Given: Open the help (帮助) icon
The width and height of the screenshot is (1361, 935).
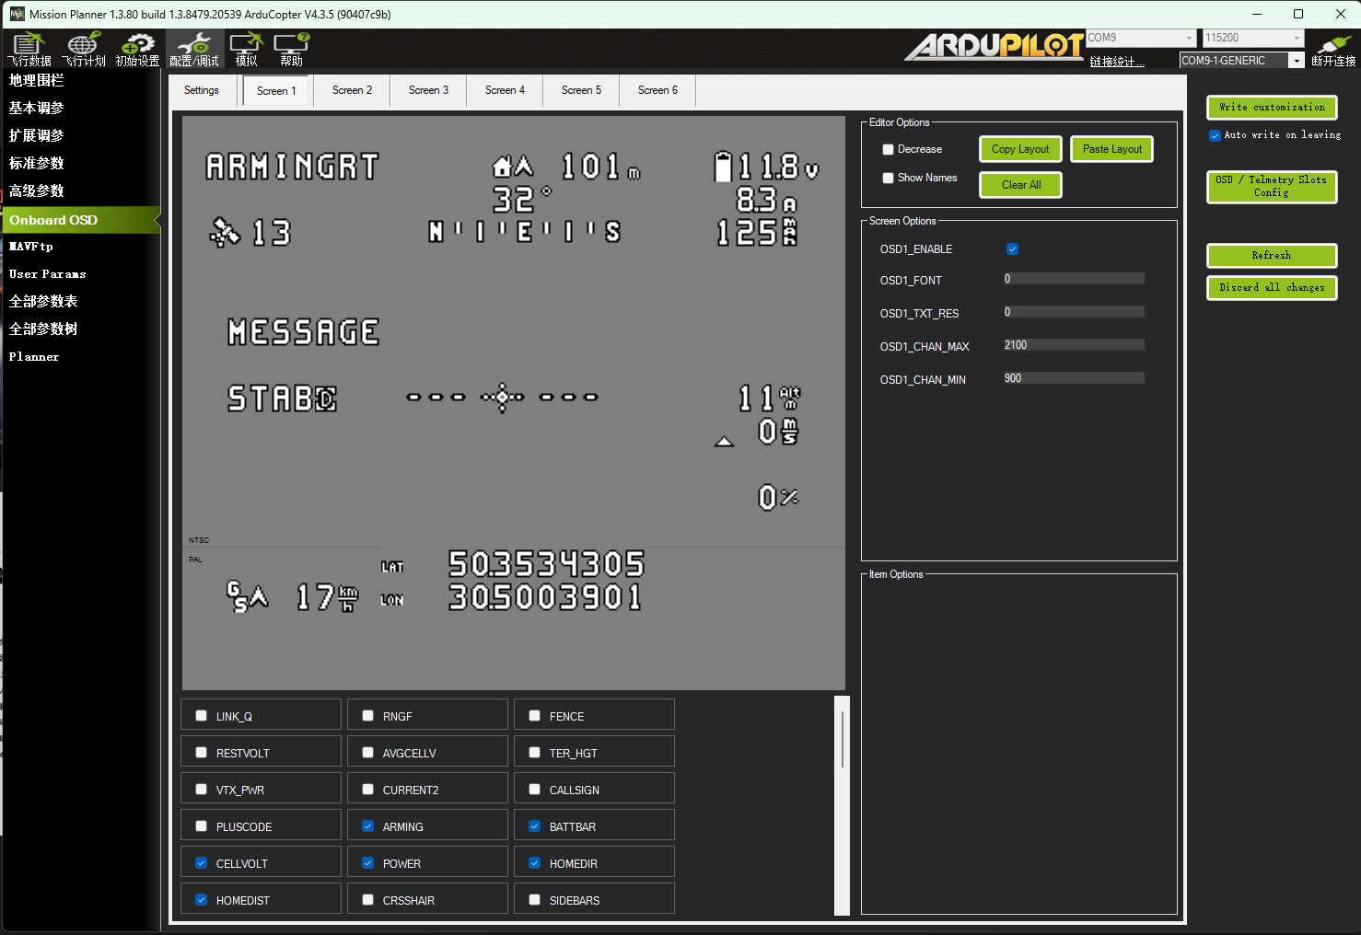Looking at the screenshot, I should pyautogui.click(x=291, y=48).
